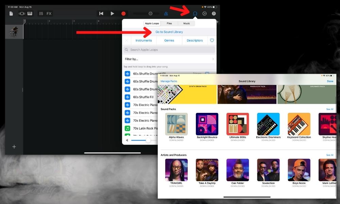Tap the Alpha Waves sound pack thumbnail

[x=176, y=123]
